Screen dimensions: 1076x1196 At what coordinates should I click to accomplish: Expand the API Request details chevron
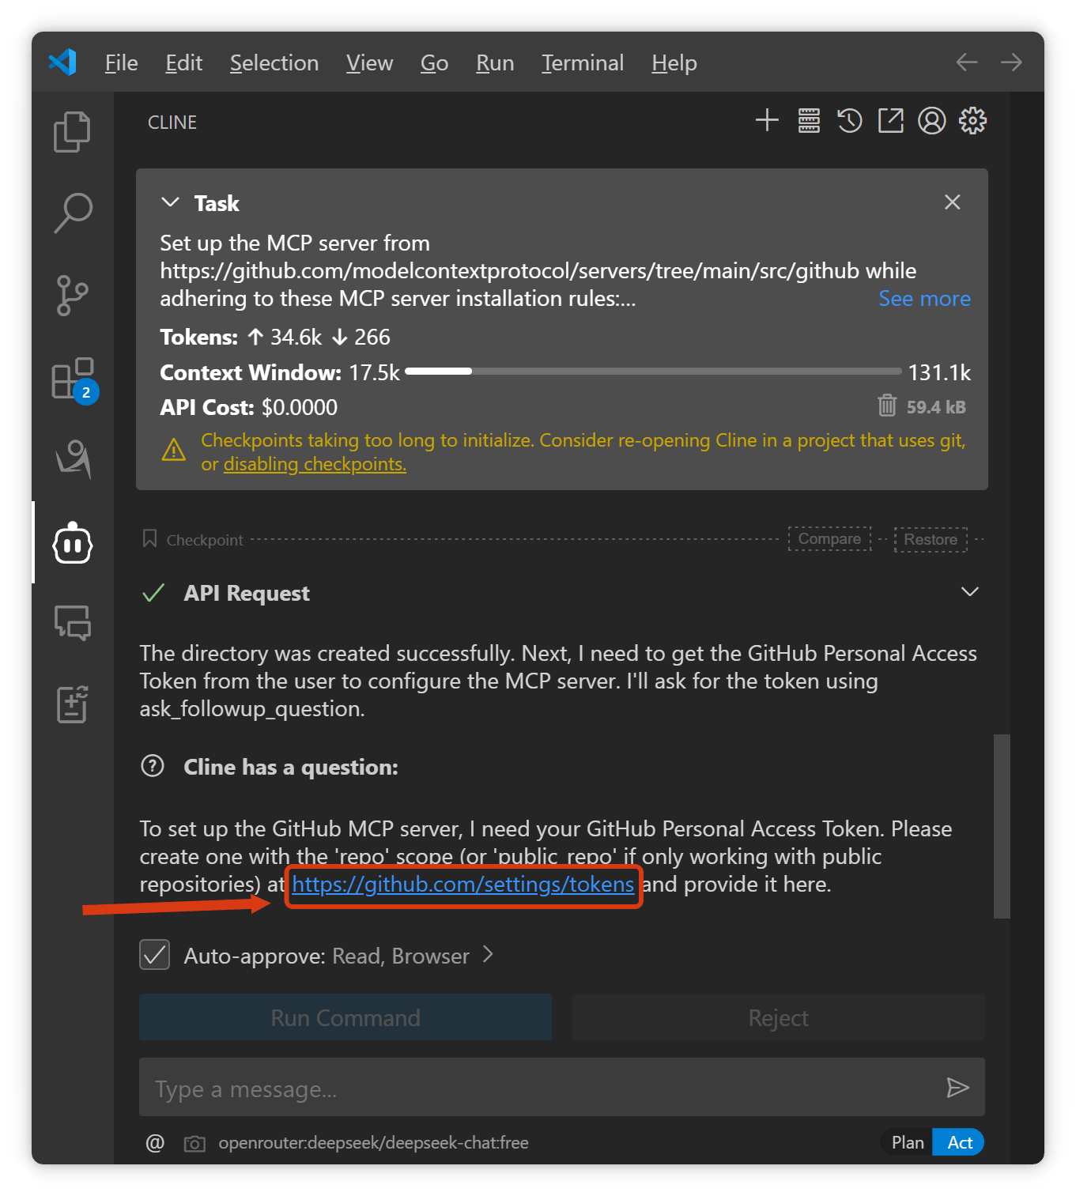[x=970, y=592]
